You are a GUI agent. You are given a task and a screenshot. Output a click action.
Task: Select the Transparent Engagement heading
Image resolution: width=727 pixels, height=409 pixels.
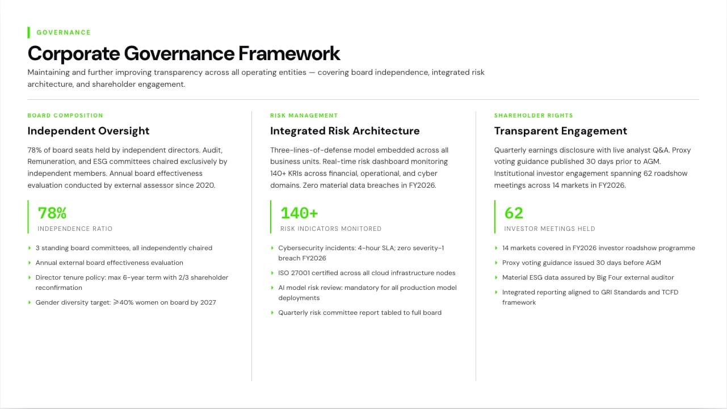pos(561,131)
